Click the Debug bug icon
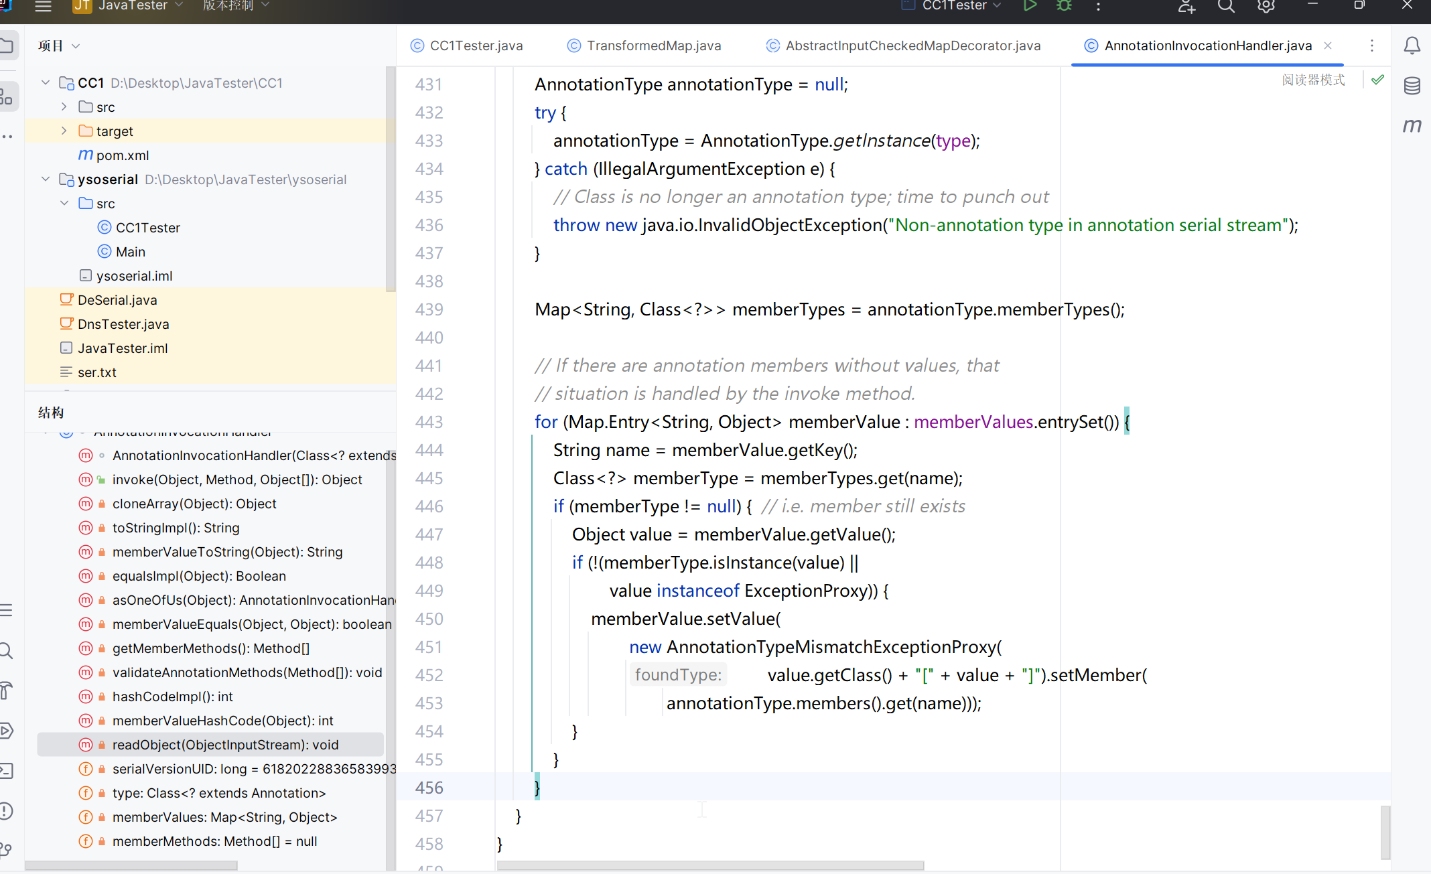The image size is (1431, 874). click(x=1064, y=6)
